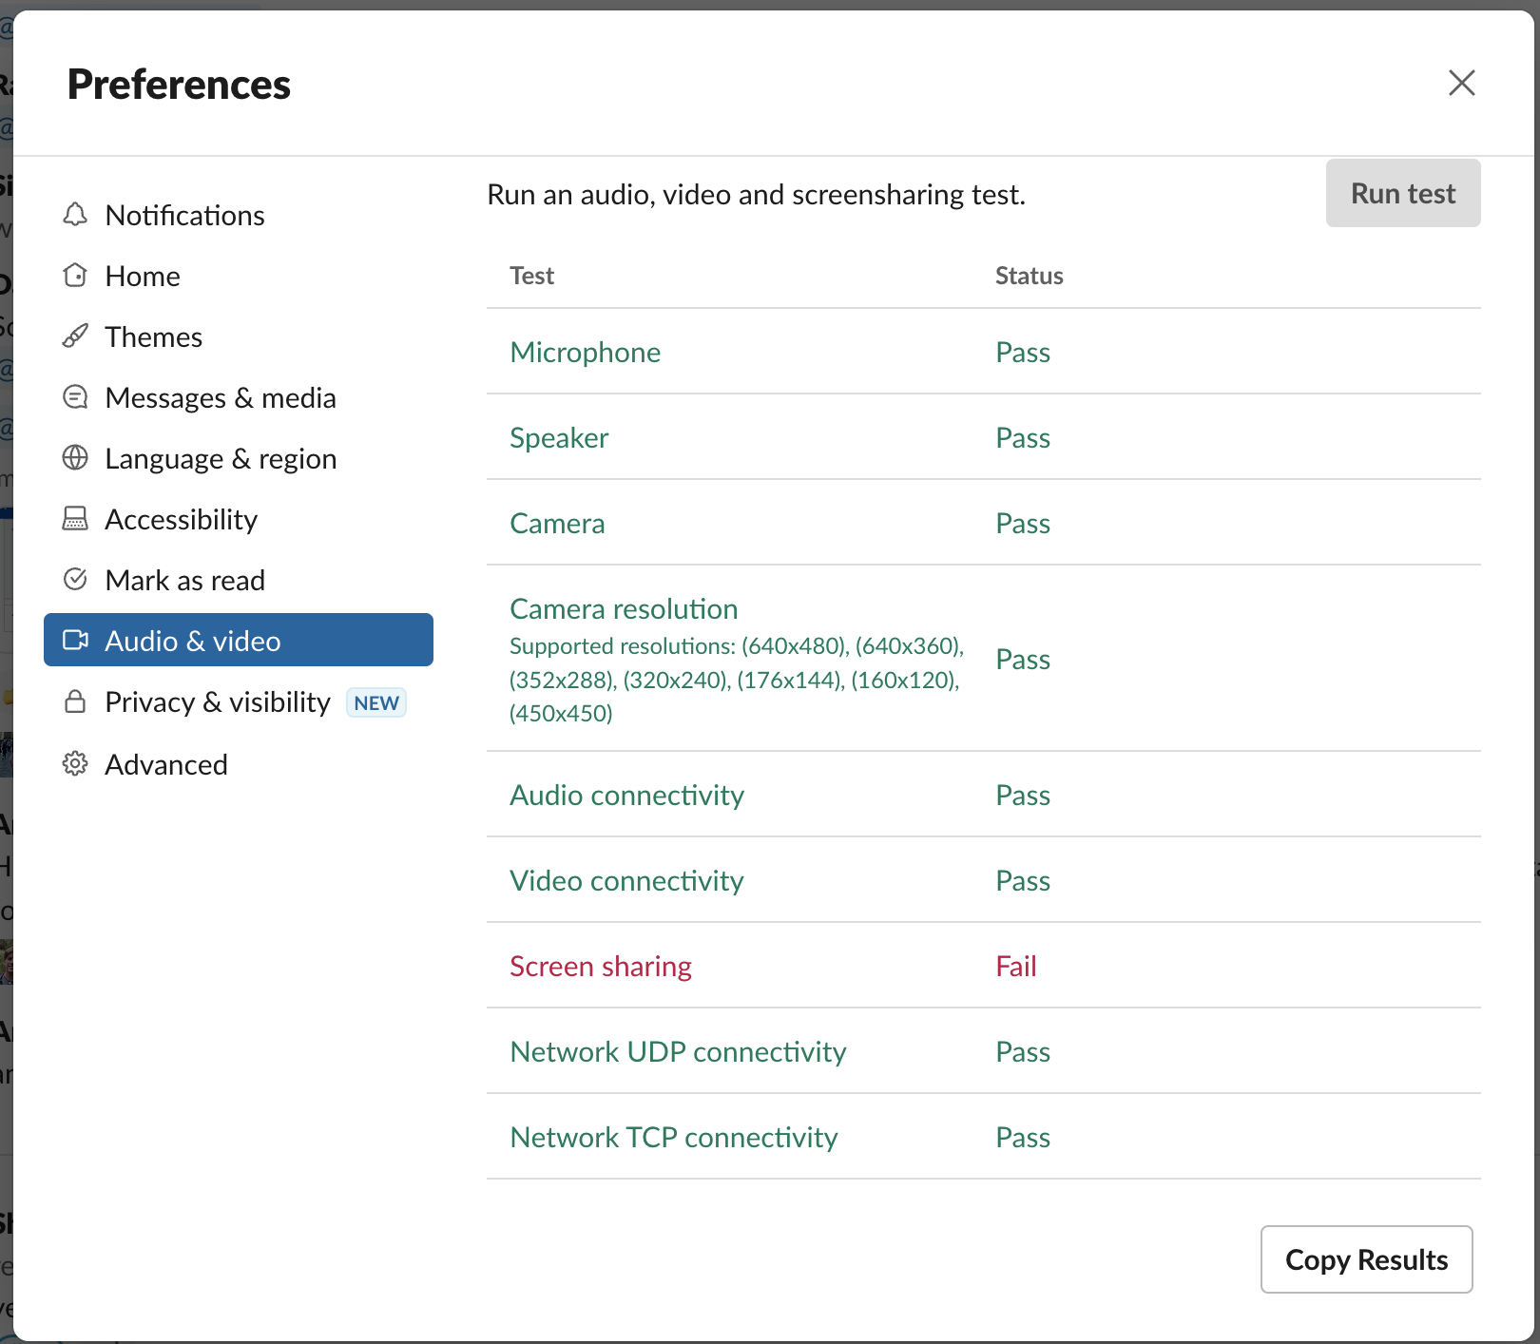The image size is (1540, 1344).
Task: Click the bell icon beside Notifications
Action: (75, 215)
